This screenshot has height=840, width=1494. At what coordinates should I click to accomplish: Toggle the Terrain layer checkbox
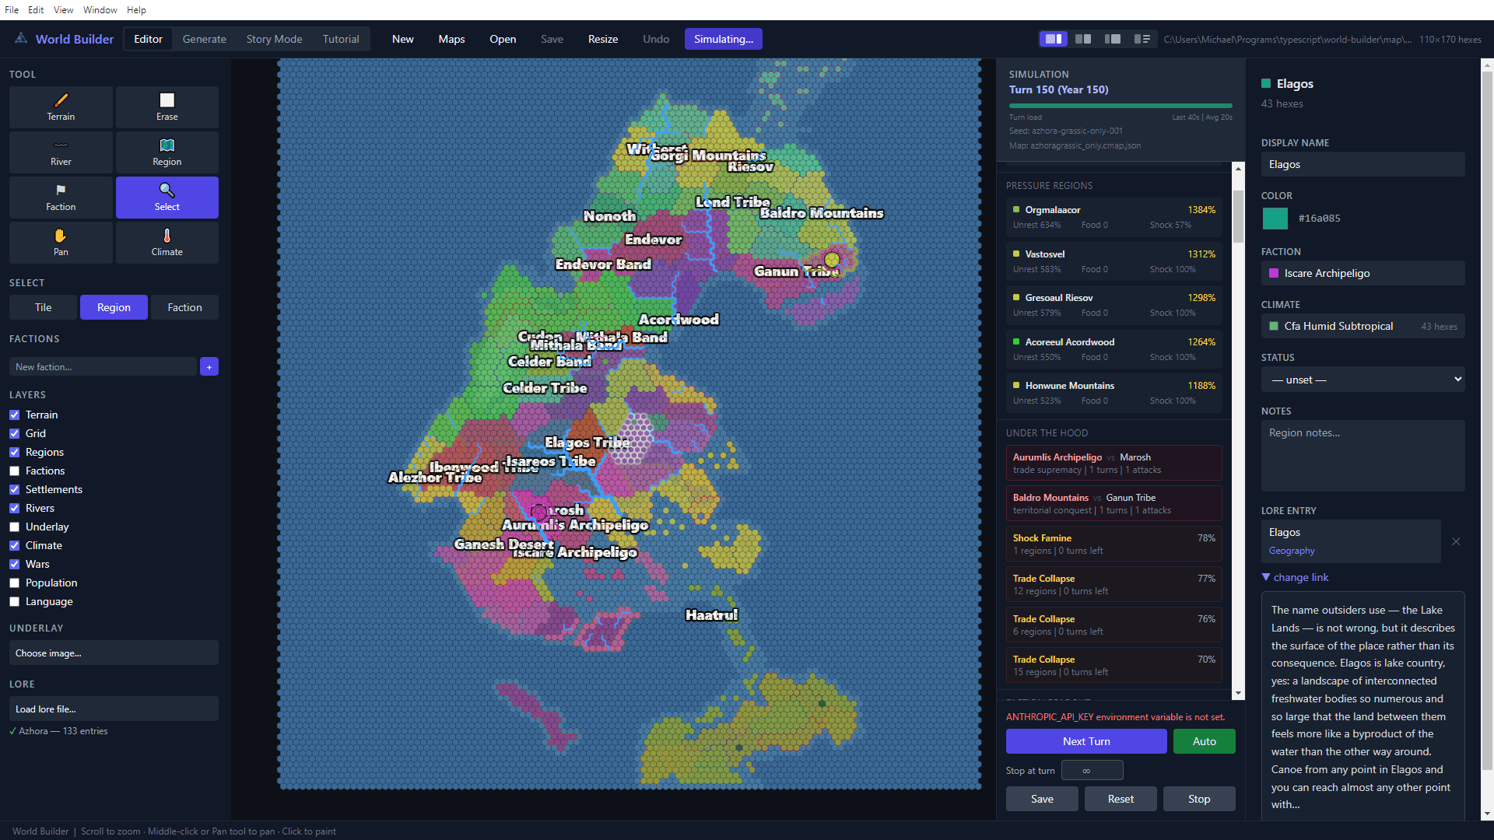coord(14,415)
